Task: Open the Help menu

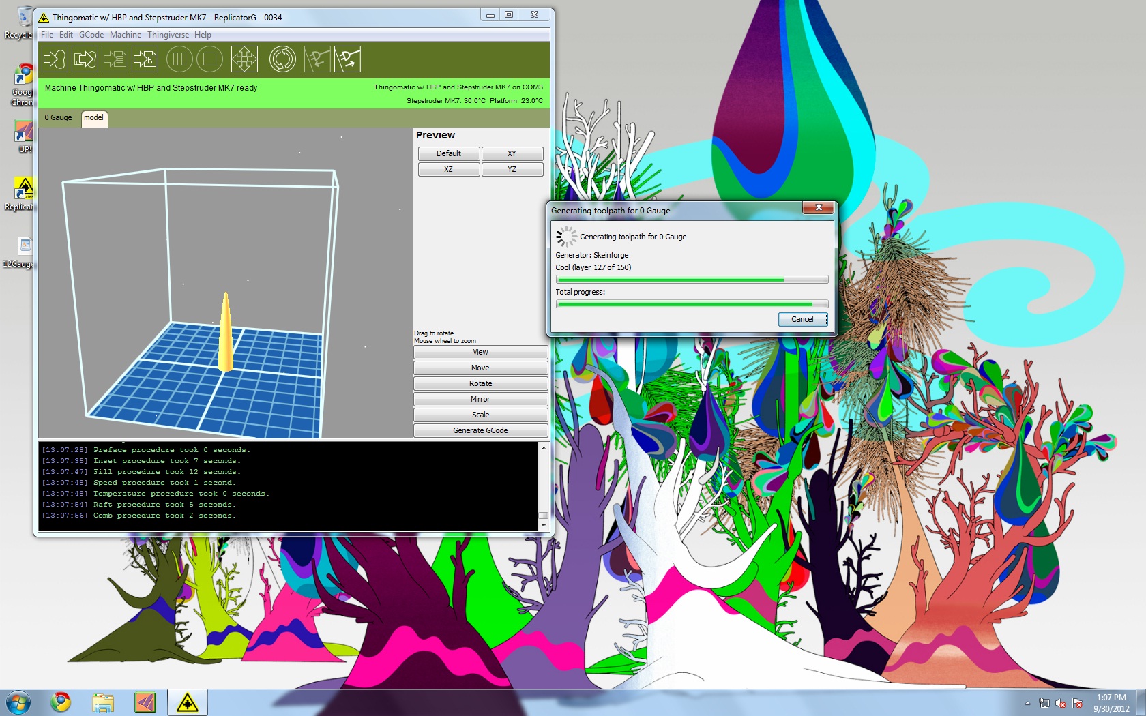Action: 203,35
